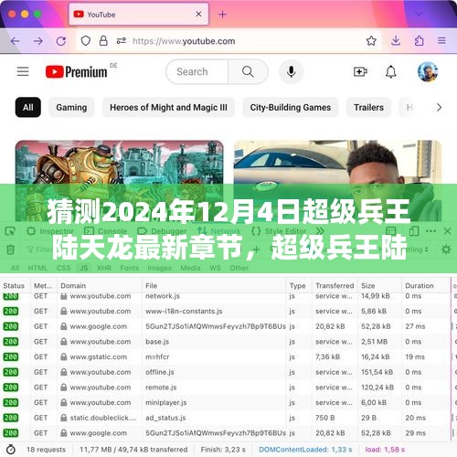Viewport: 457px width, 457px height.
Task: Sort requests by the Status column header
Action: click(x=15, y=285)
